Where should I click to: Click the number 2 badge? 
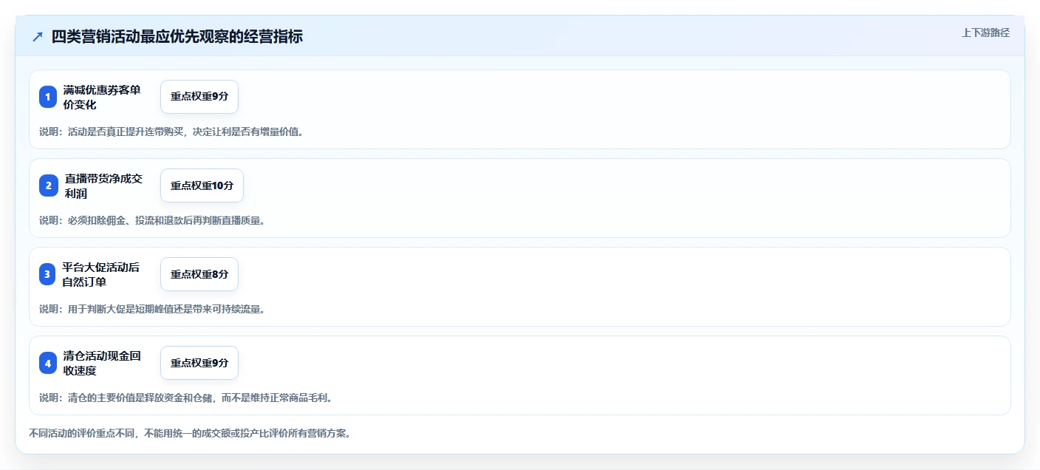[48, 185]
